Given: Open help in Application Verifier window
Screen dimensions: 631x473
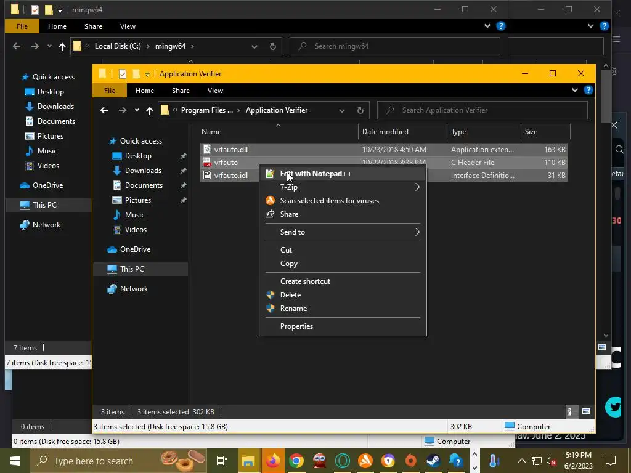Looking at the screenshot, I should pyautogui.click(x=588, y=90).
